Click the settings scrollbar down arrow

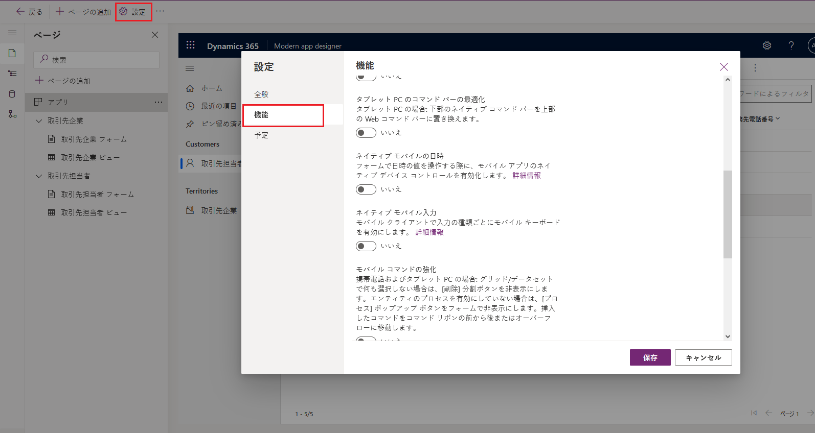click(728, 336)
